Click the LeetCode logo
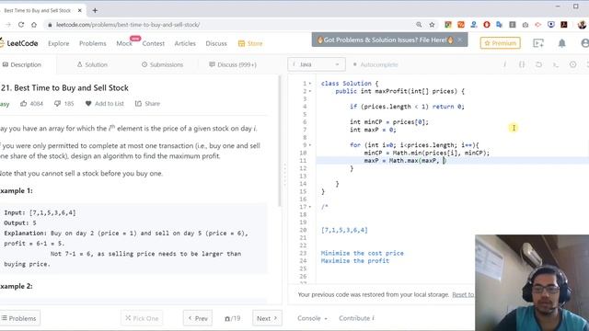Viewport: 589px width, 331px height. [x=18, y=43]
